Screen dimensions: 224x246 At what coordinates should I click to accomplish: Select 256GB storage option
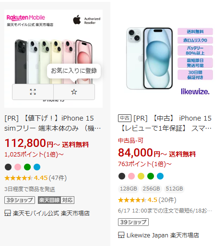(x=152, y=189)
